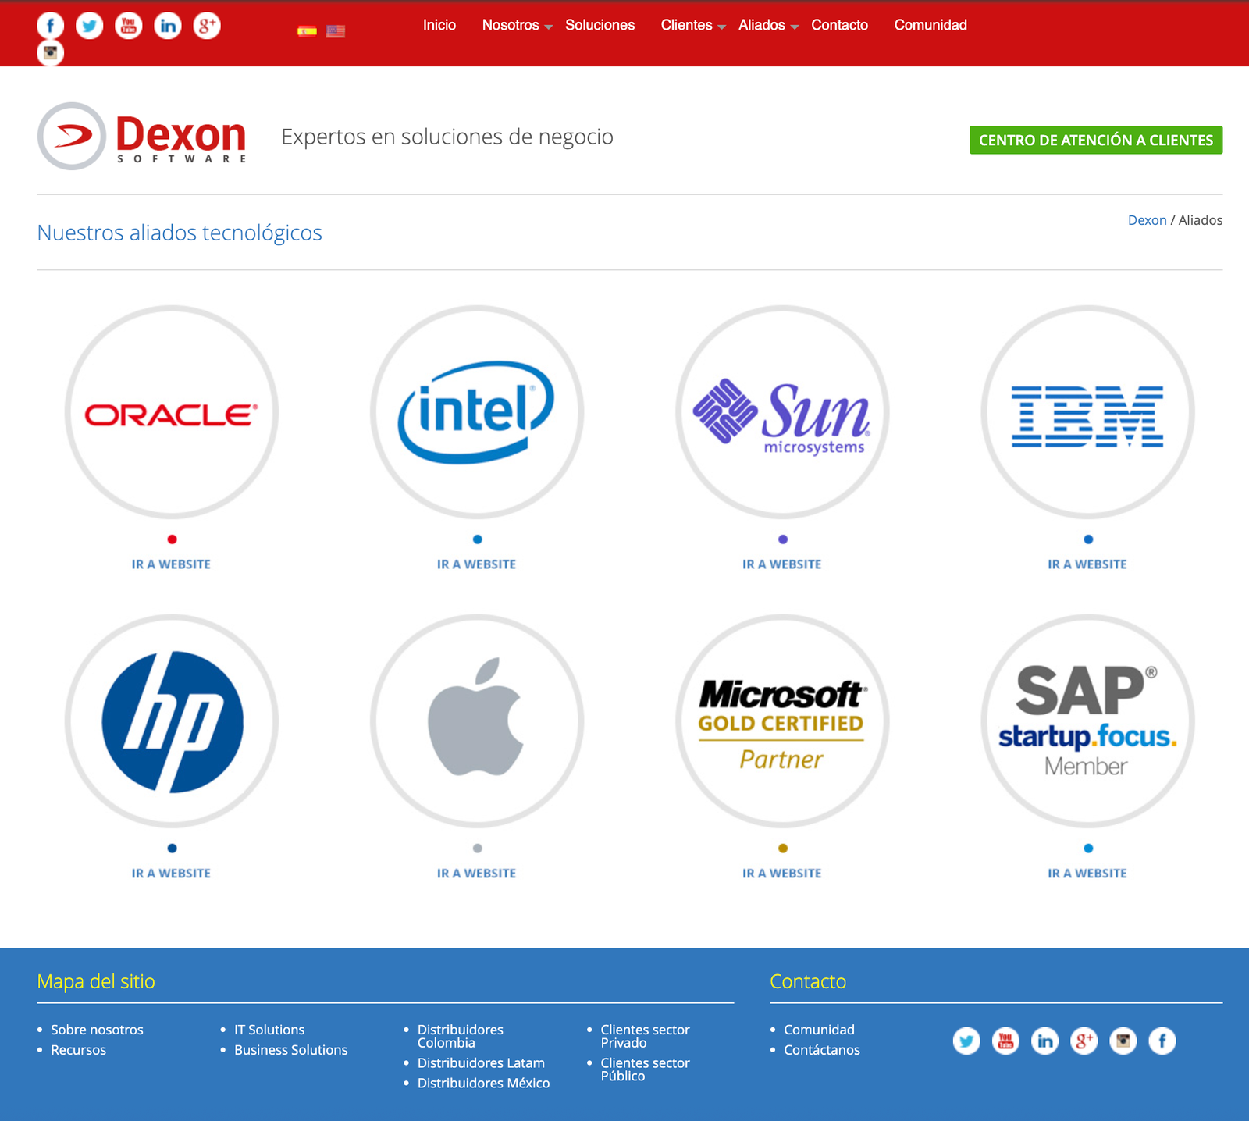
Task: Open the Google+ icon in the footer
Action: (x=1084, y=1041)
